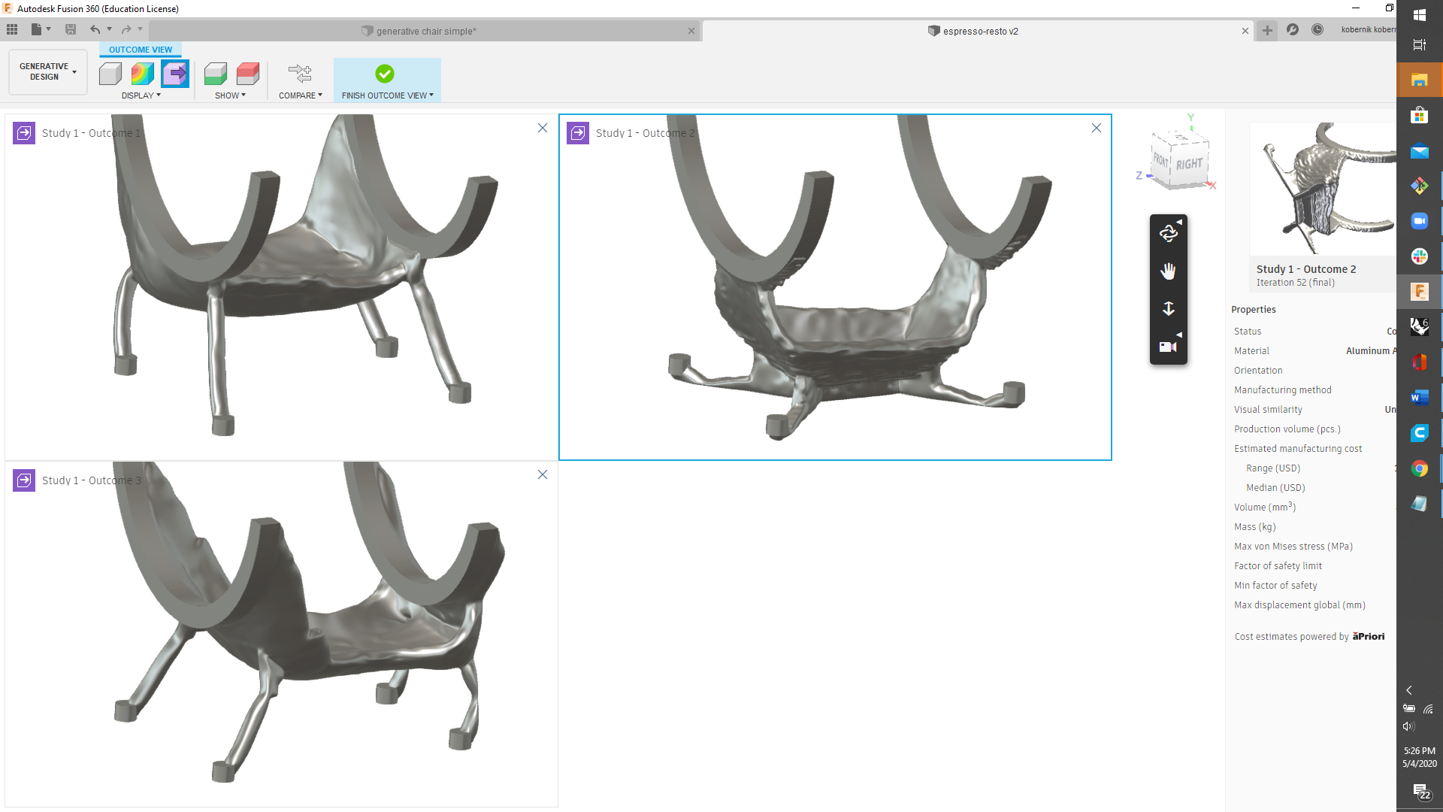Open the Generative Design workspace dropdown
Image resolution: width=1443 pixels, height=812 pixels.
pos(48,71)
